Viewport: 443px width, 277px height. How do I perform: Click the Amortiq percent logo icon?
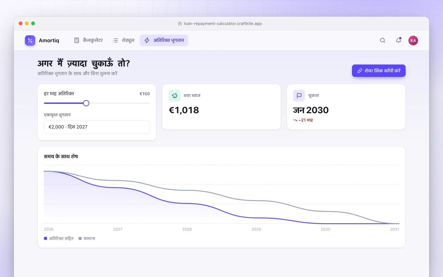(30, 41)
